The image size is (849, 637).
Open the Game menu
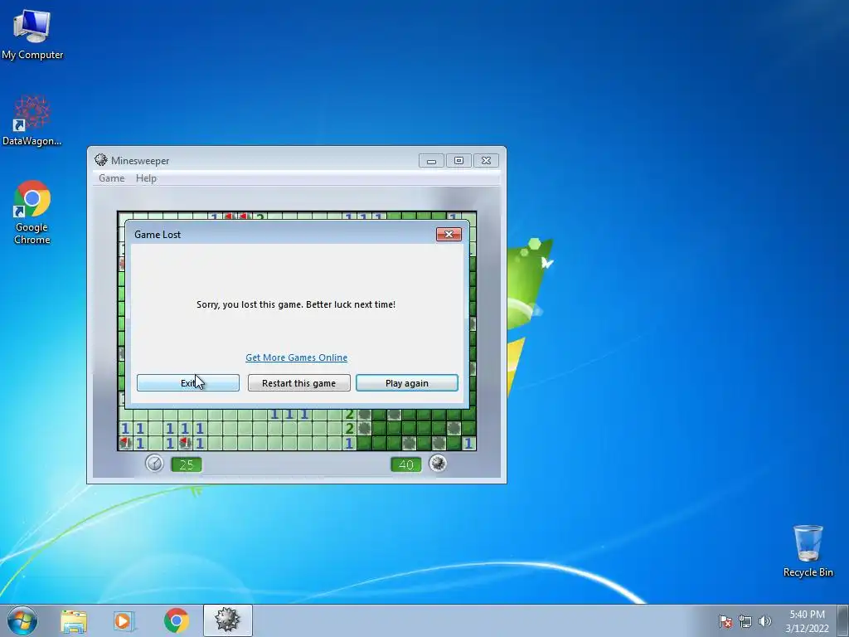click(112, 178)
